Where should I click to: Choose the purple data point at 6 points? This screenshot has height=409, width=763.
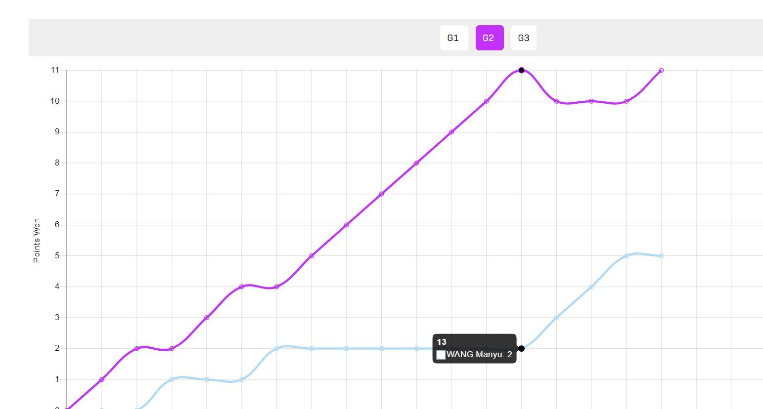pyautogui.click(x=347, y=225)
